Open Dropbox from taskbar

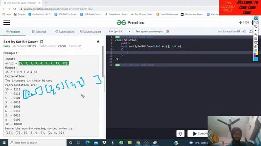(x=104, y=142)
